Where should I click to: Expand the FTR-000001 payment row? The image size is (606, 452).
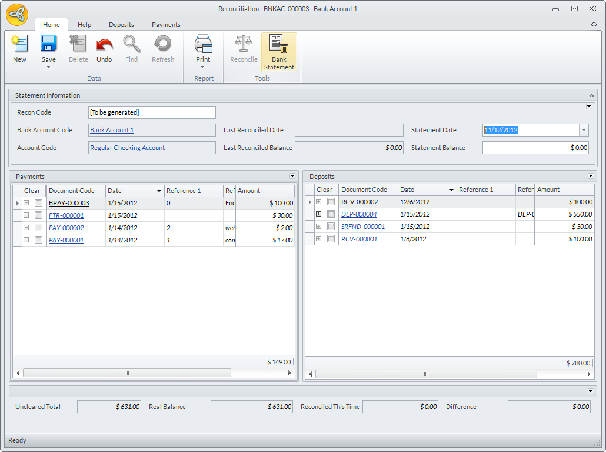click(x=26, y=215)
